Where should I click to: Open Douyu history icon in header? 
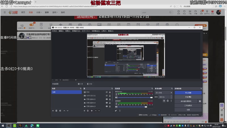(179, 12)
